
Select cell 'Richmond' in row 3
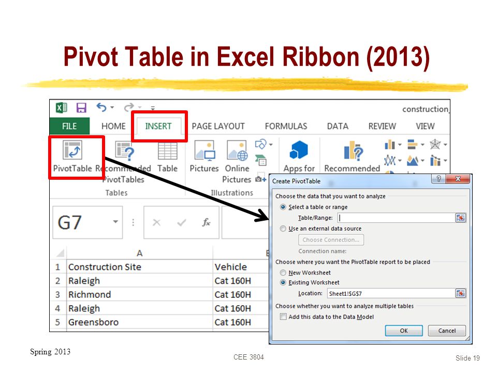(139, 294)
